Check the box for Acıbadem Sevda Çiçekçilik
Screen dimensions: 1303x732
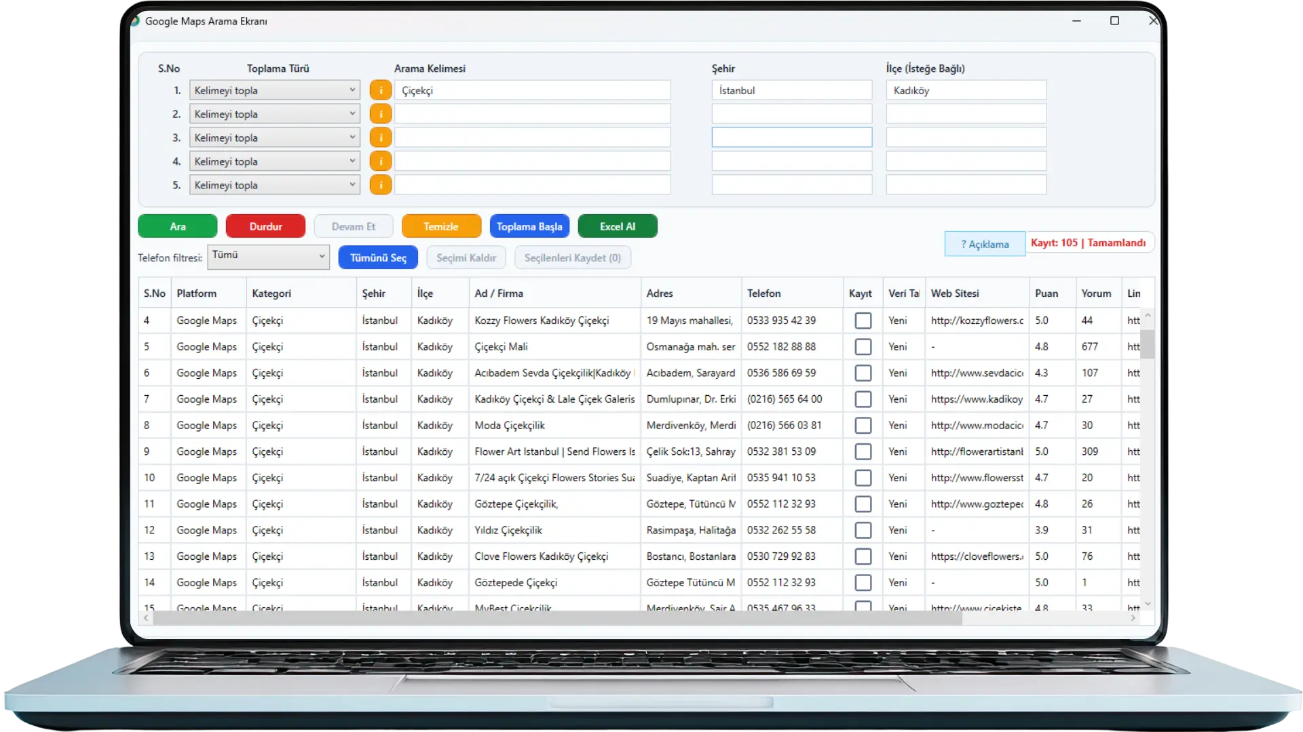pos(863,373)
